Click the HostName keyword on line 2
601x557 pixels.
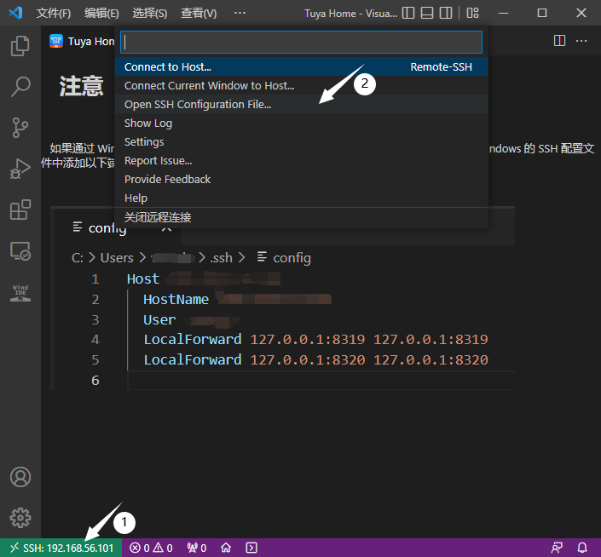(x=176, y=299)
